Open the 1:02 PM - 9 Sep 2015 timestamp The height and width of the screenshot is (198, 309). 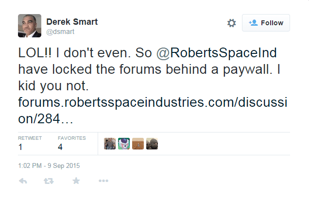click(49, 165)
